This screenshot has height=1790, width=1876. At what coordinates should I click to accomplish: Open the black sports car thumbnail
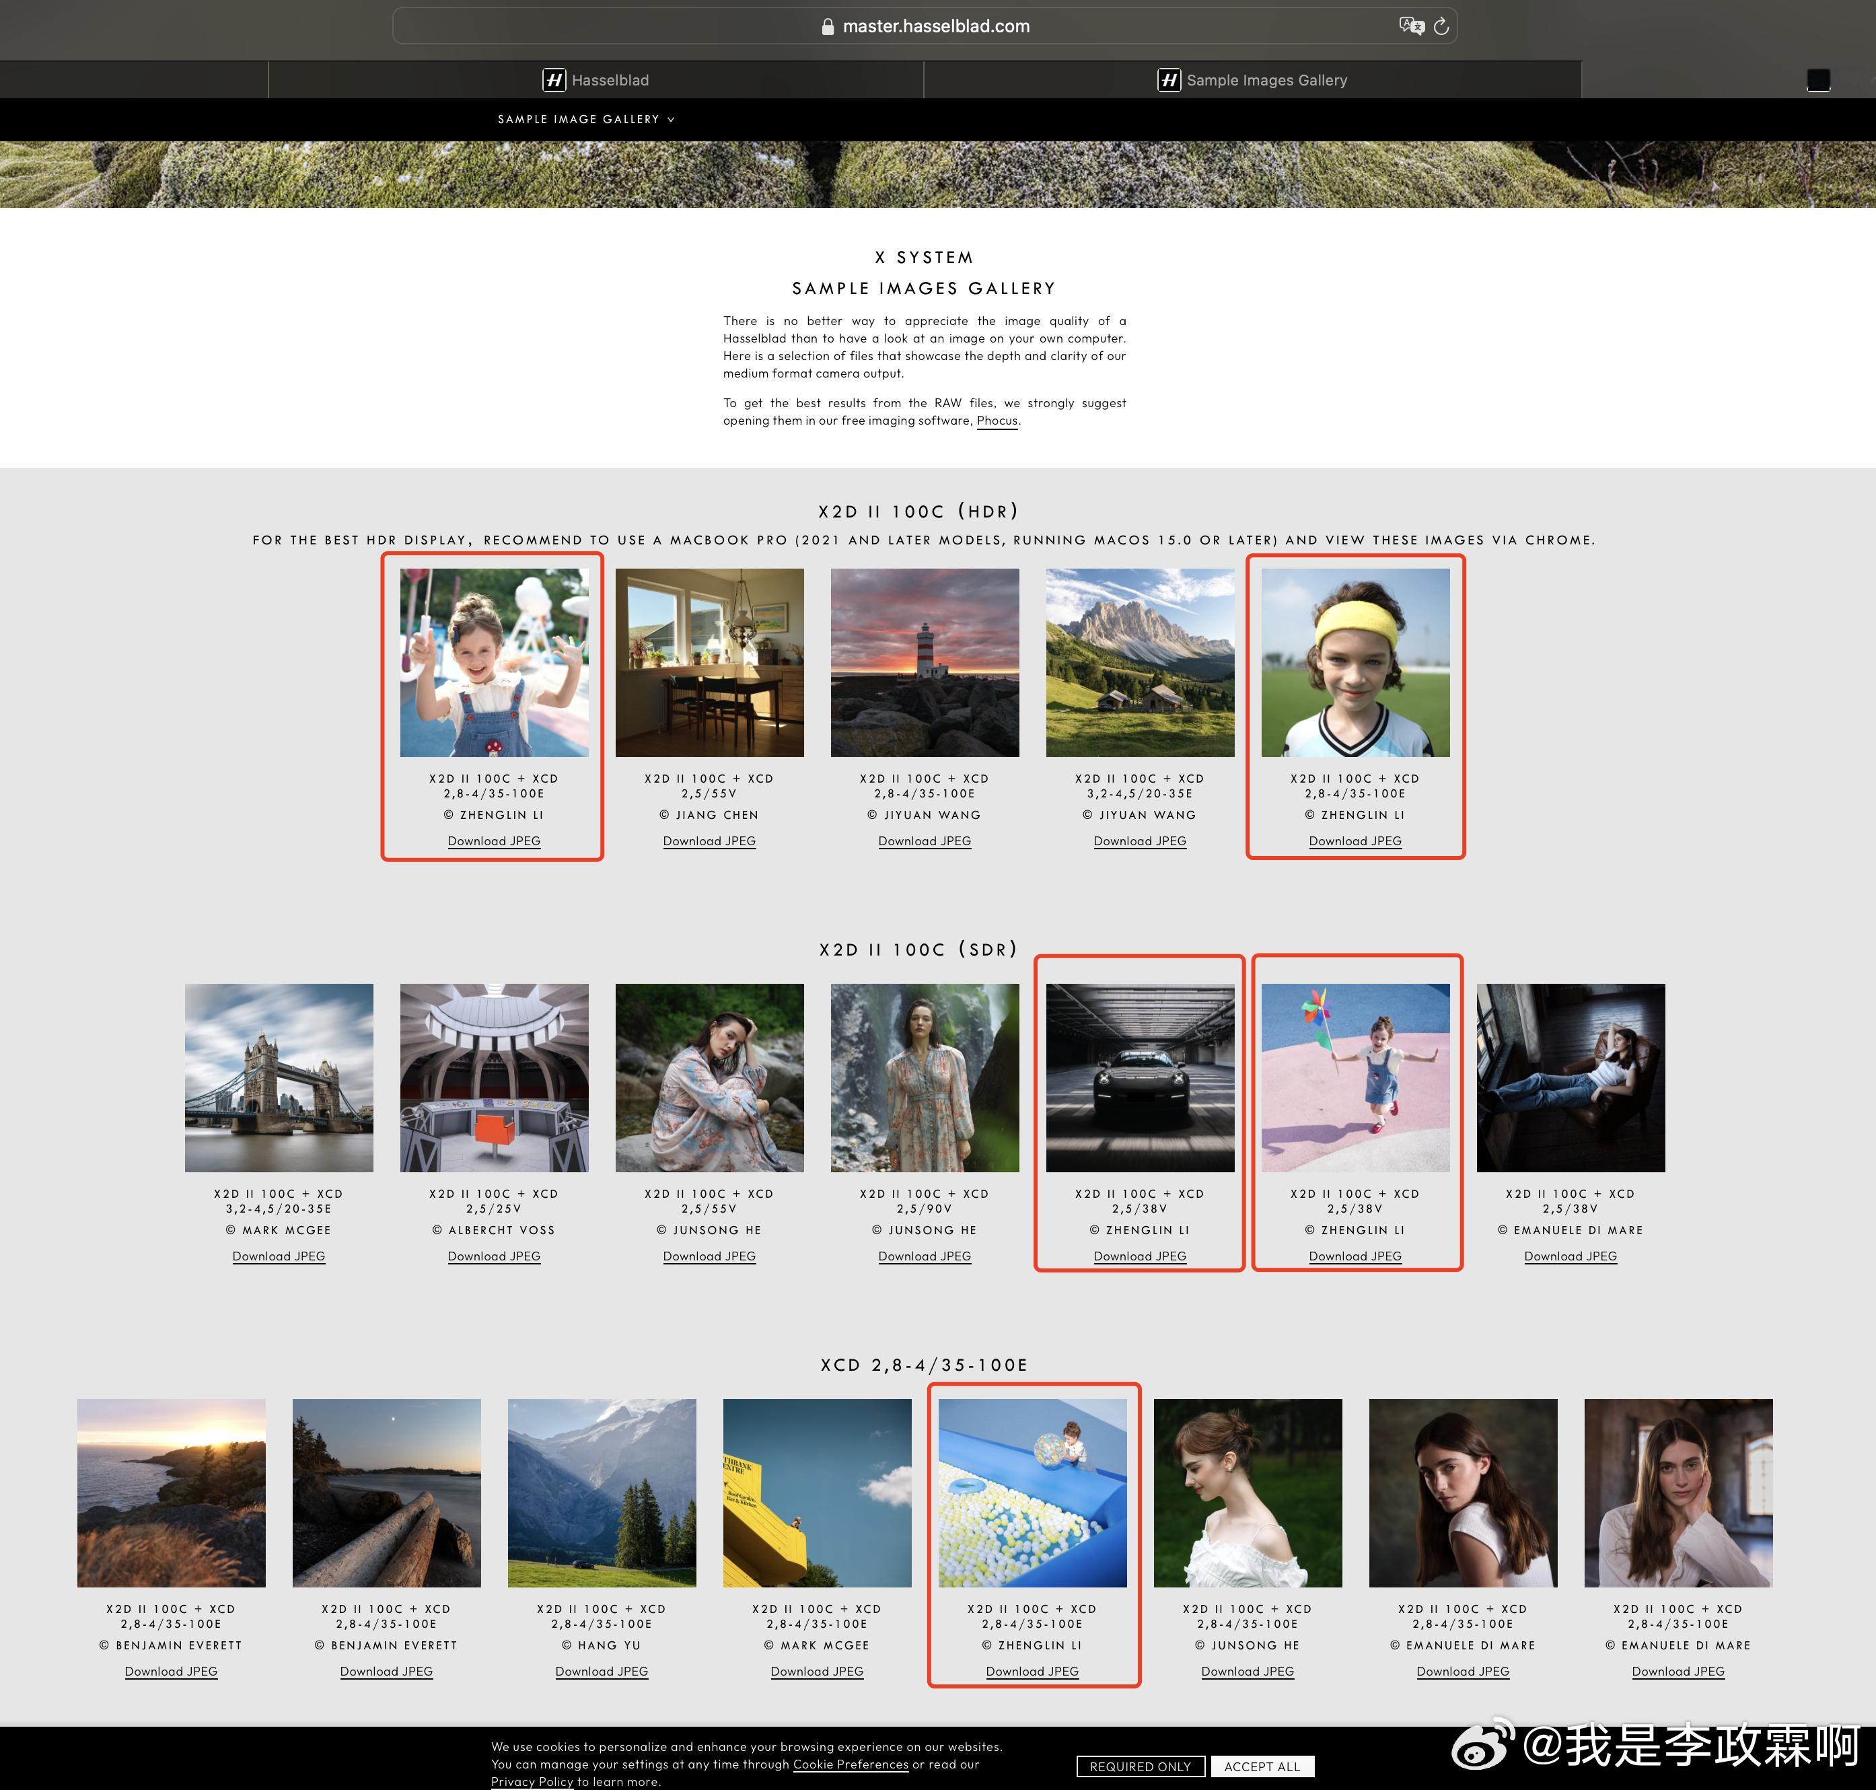pos(1141,1078)
